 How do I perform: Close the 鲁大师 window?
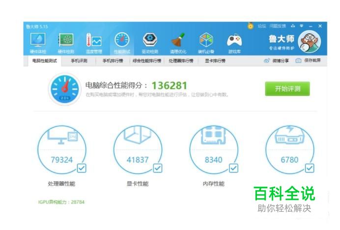[320, 26]
